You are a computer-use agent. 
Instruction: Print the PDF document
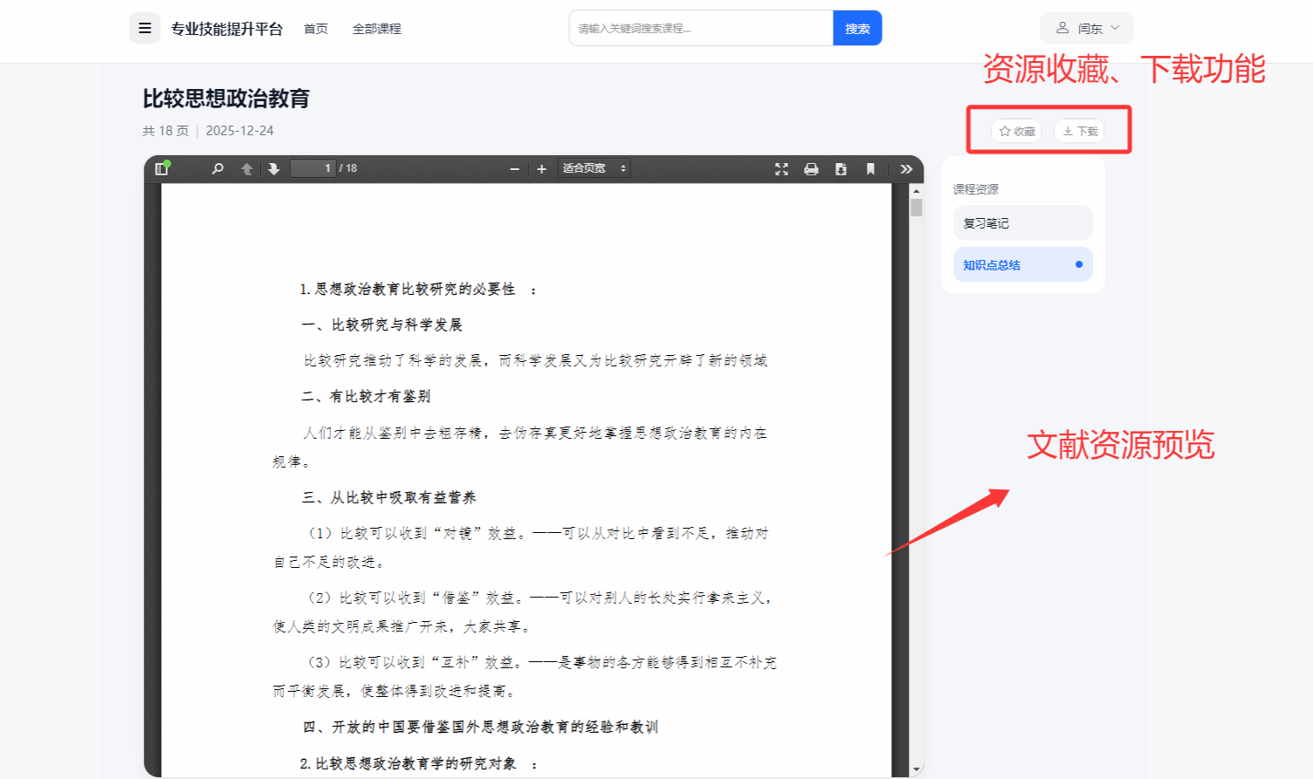point(811,168)
